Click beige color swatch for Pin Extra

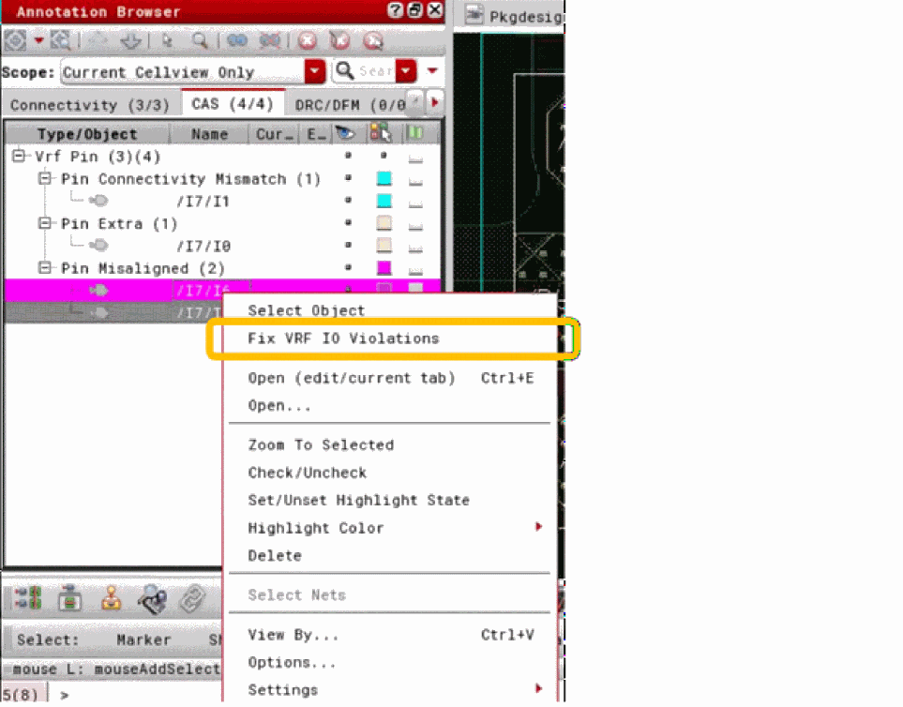point(384,223)
